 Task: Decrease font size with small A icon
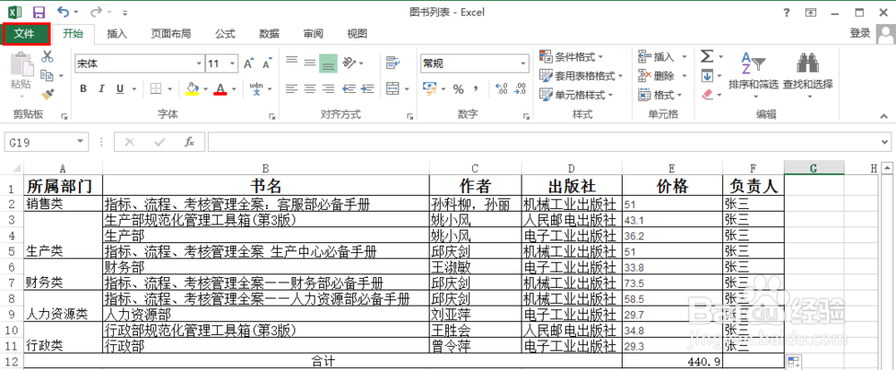(266, 63)
